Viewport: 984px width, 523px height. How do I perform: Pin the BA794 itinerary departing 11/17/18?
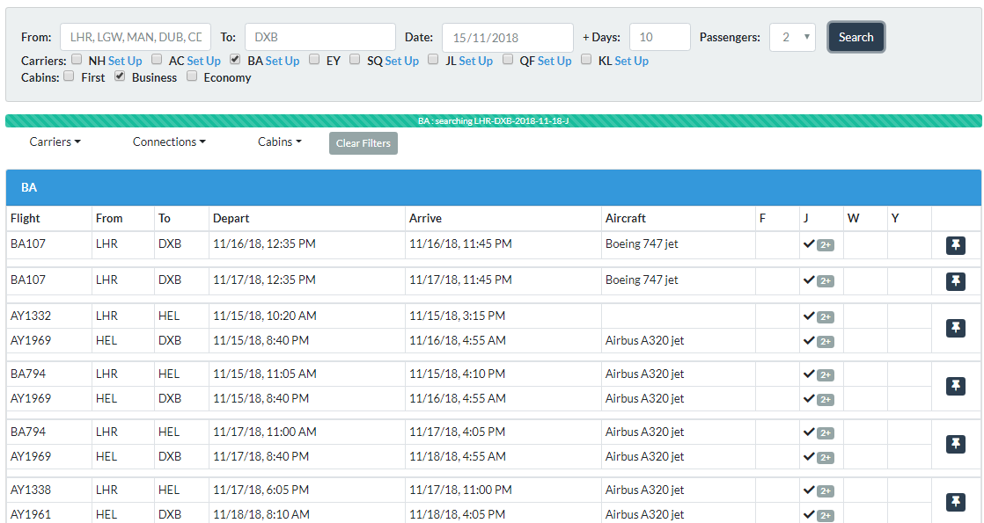955,444
